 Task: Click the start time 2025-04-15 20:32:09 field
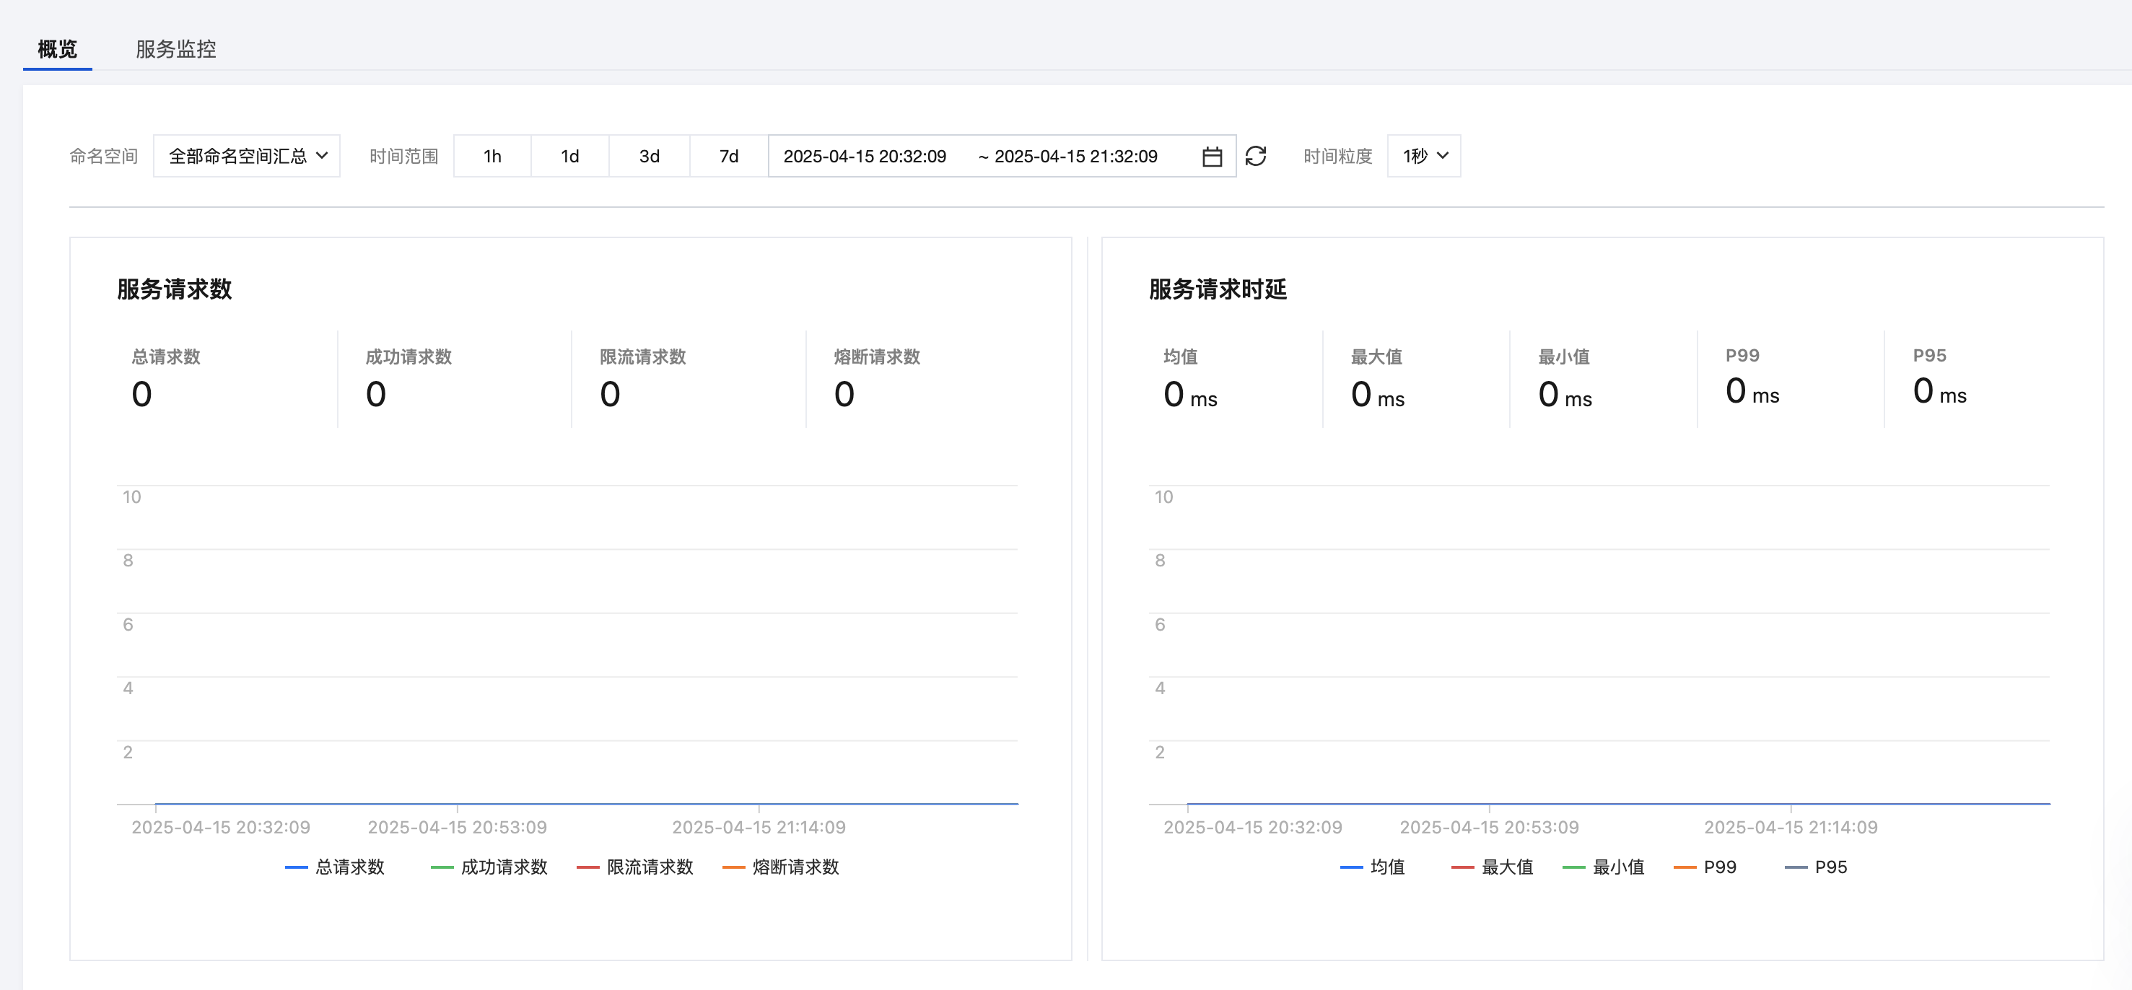(x=865, y=157)
